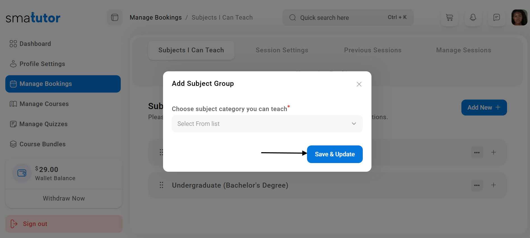The height and width of the screenshot is (238, 530).
Task: Click the shopping cart icon
Action: tap(449, 18)
